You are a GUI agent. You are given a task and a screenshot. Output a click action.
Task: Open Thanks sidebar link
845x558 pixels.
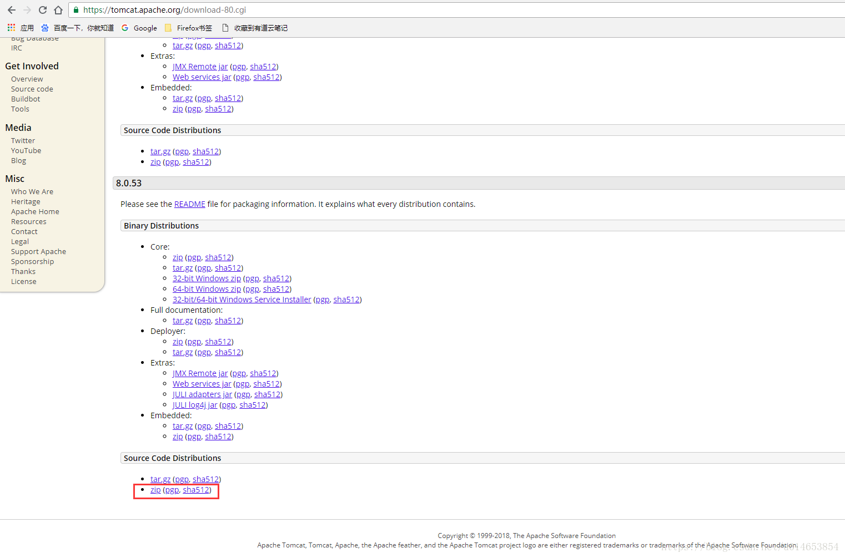pyautogui.click(x=23, y=272)
